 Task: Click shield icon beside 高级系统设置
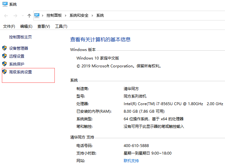[4, 72]
